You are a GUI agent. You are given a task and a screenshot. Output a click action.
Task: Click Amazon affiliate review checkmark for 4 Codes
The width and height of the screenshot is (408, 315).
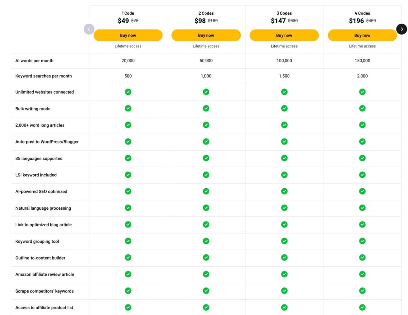coord(362,274)
